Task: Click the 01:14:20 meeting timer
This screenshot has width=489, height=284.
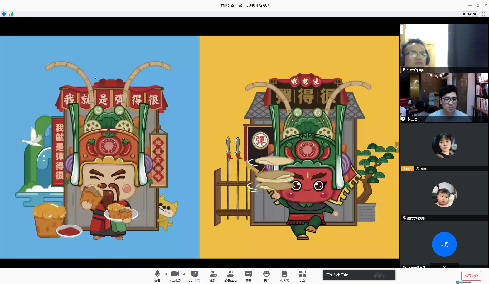Action: point(469,14)
